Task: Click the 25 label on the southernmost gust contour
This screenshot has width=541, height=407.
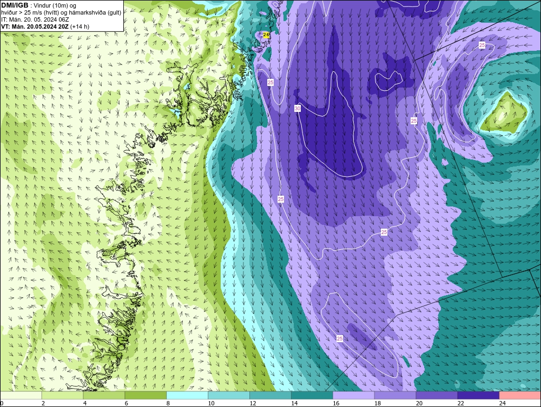Action: 340,339
